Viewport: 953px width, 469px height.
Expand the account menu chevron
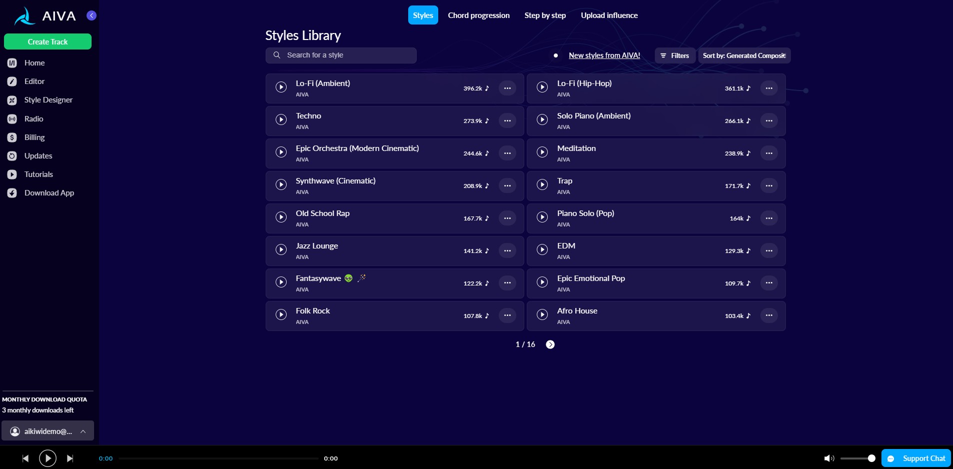coord(83,431)
